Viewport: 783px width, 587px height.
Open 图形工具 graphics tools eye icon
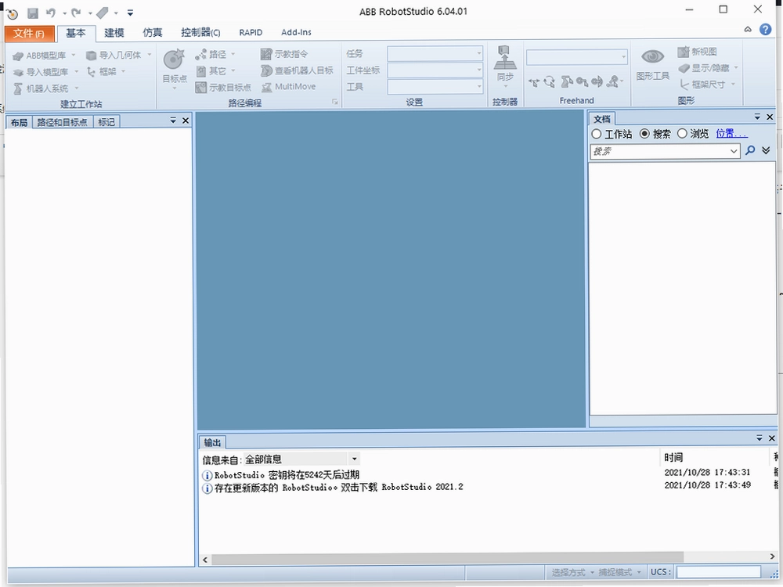click(x=652, y=57)
